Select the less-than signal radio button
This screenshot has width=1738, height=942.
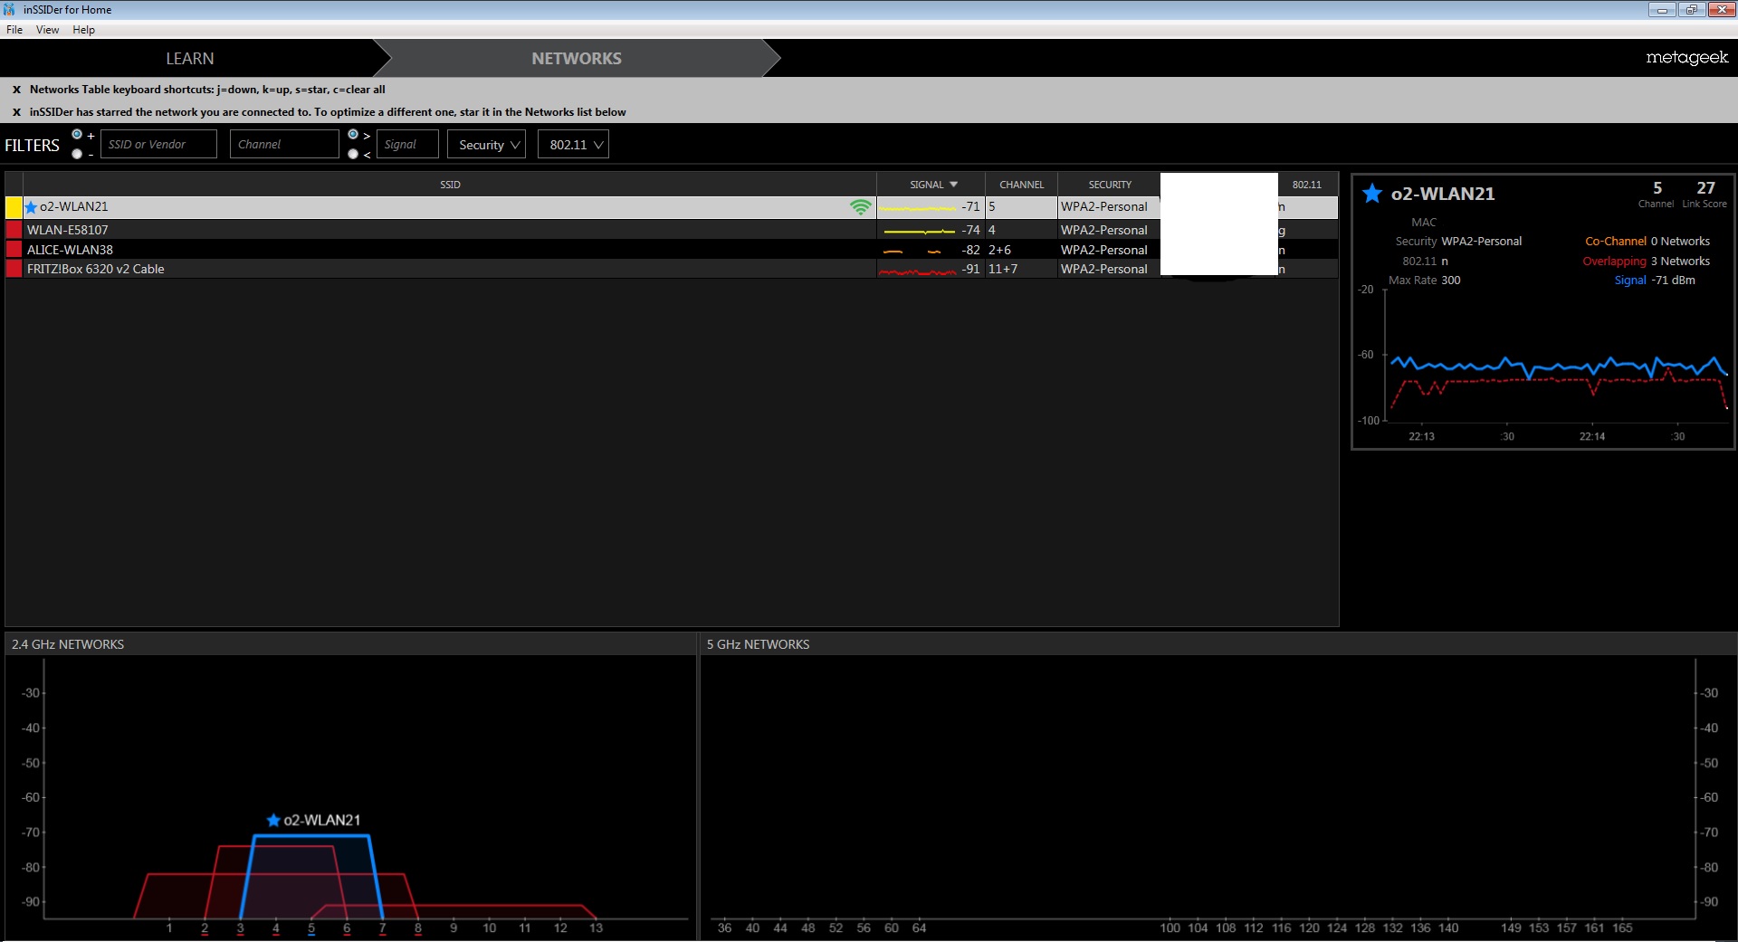353,154
